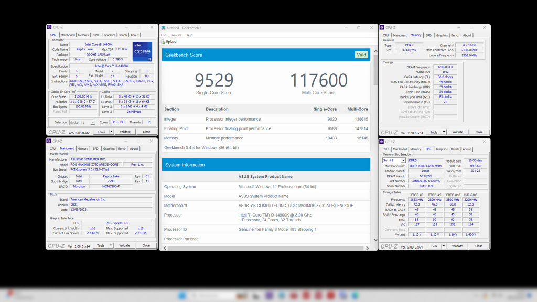This screenshot has height=302, width=537.
Task: Open the File menu in Geekbench
Action: (x=164, y=35)
